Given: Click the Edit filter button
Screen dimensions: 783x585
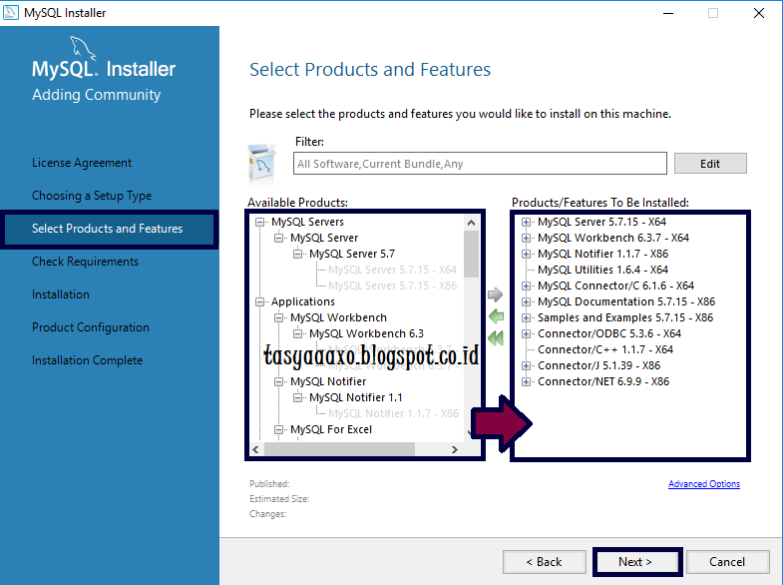Looking at the screenshot, I should pyautogui.click(x=710, y=164).
